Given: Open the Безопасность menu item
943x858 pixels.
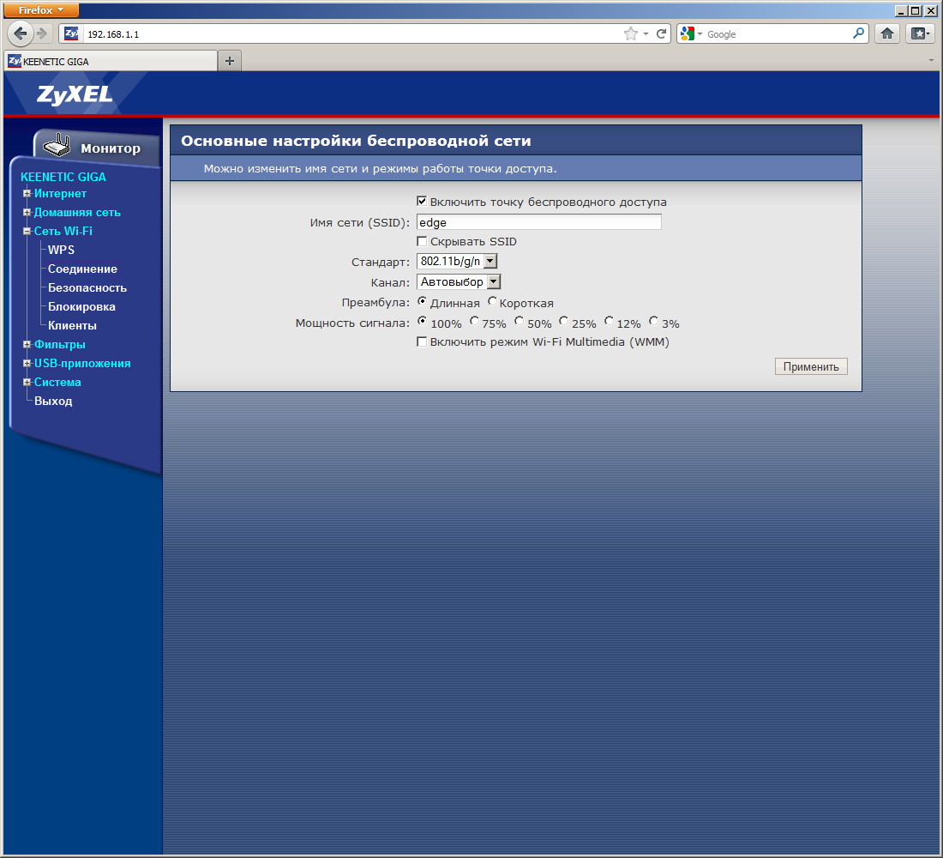Looking at the screenshot, I should coord(87,287).
